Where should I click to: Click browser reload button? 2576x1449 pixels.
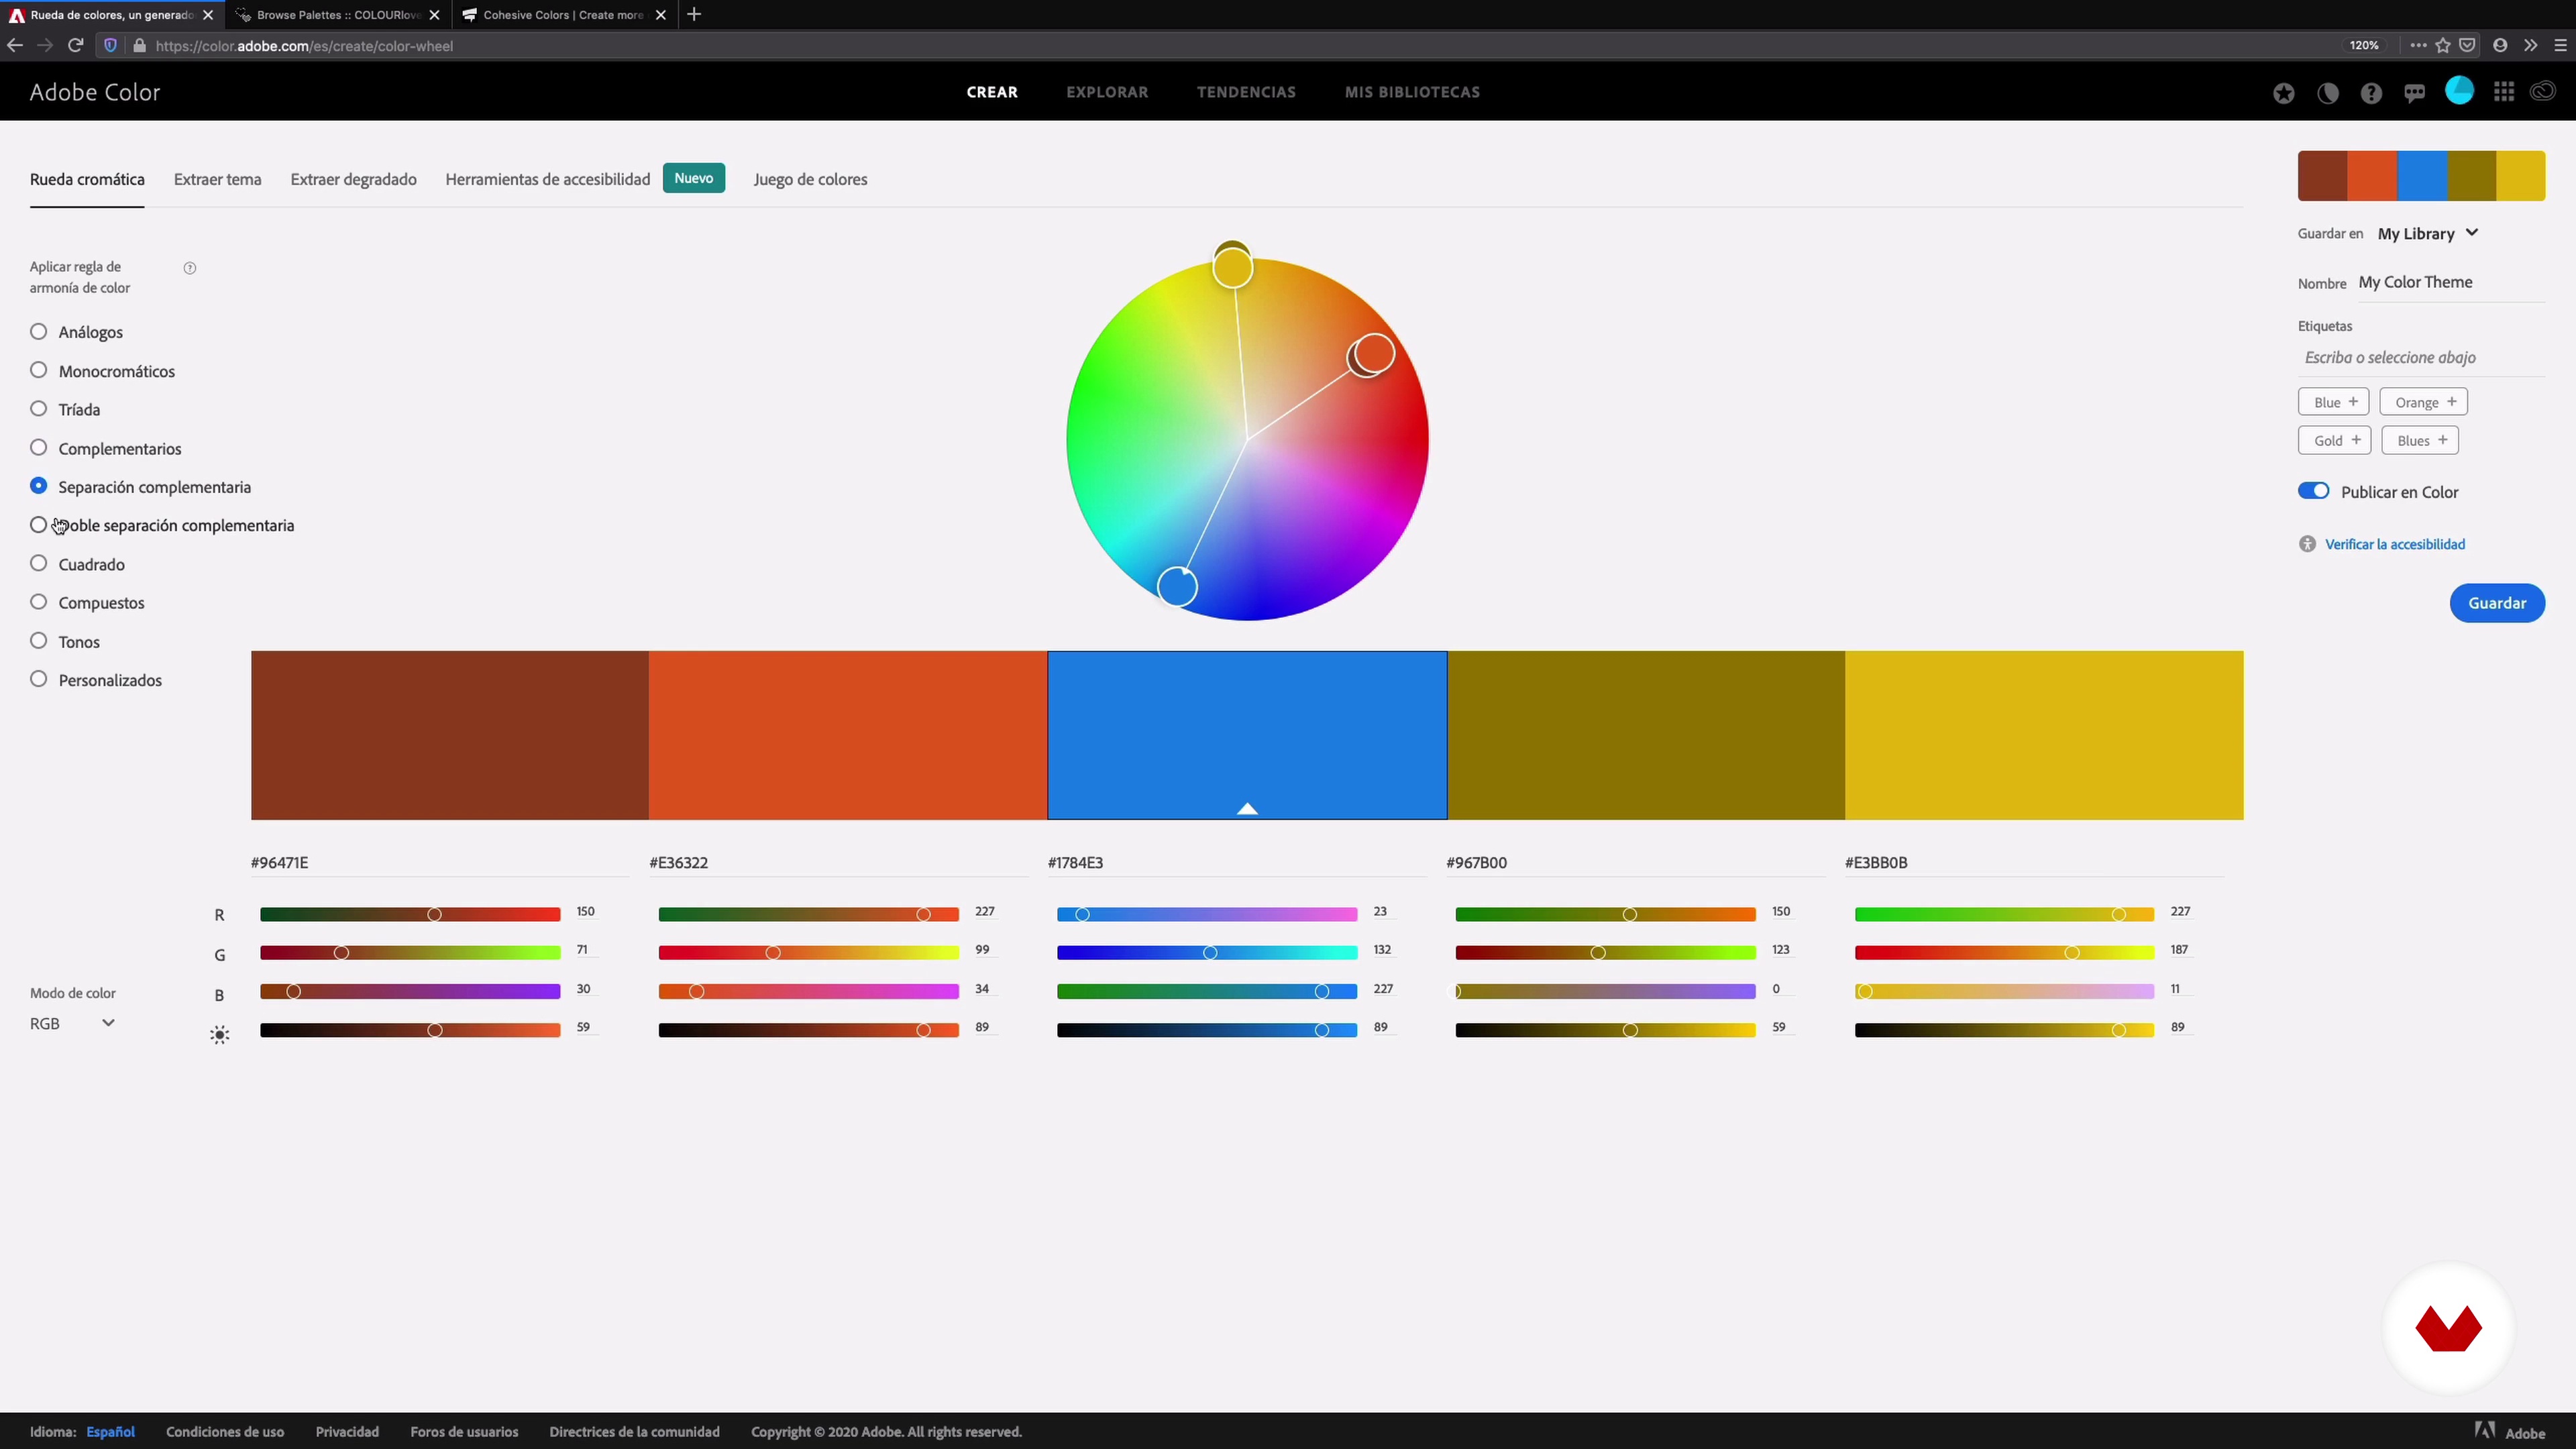(75, 45)
